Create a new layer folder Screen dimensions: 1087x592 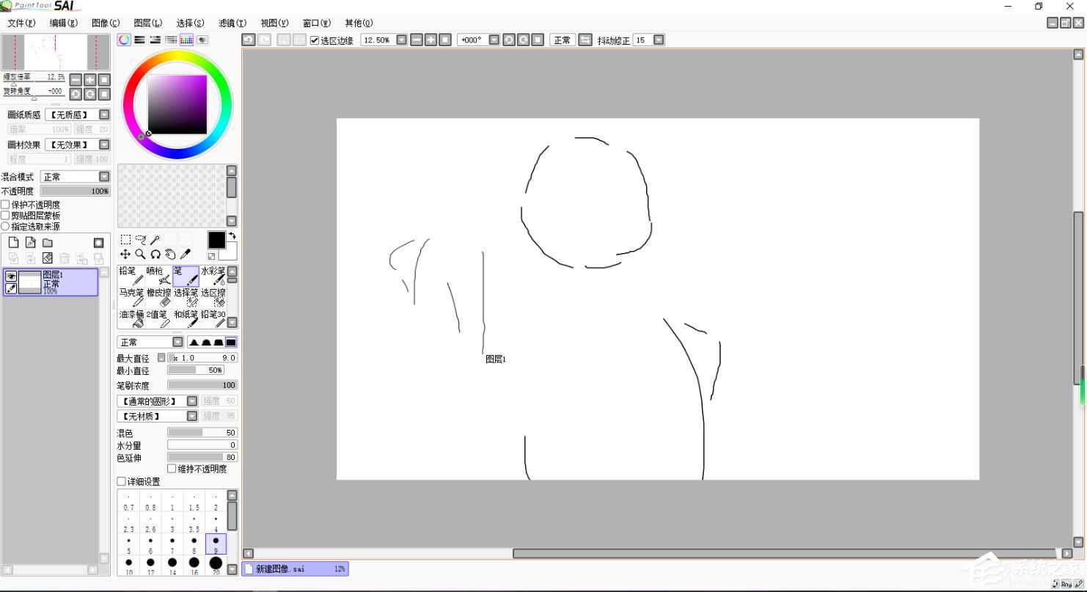click(x=48, y=243)
